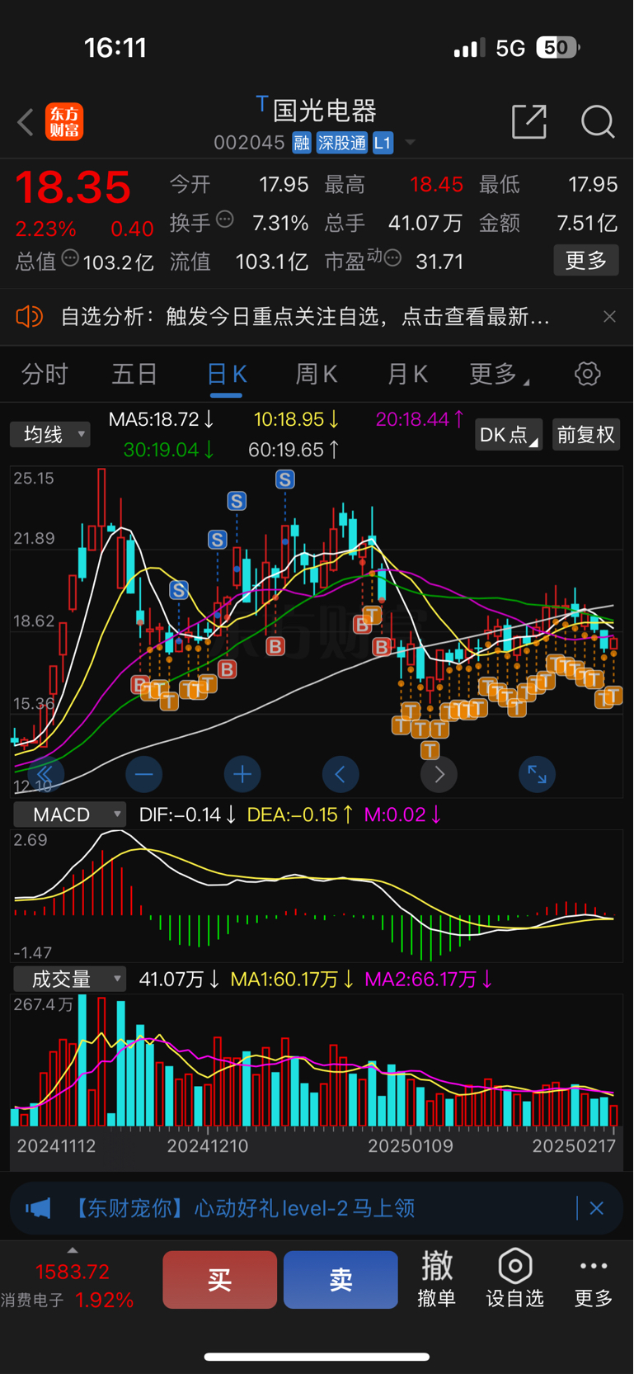Screen dimensions: 634x1374
Task: Tap the speaker announcement icon
Action: click(29, 316)
